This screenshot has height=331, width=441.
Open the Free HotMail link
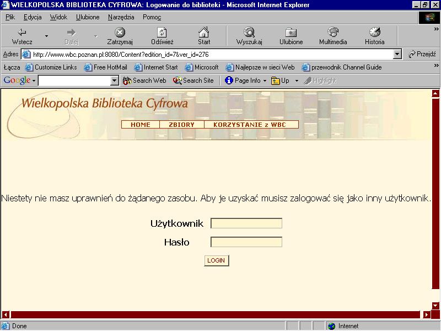coord(105,67)
